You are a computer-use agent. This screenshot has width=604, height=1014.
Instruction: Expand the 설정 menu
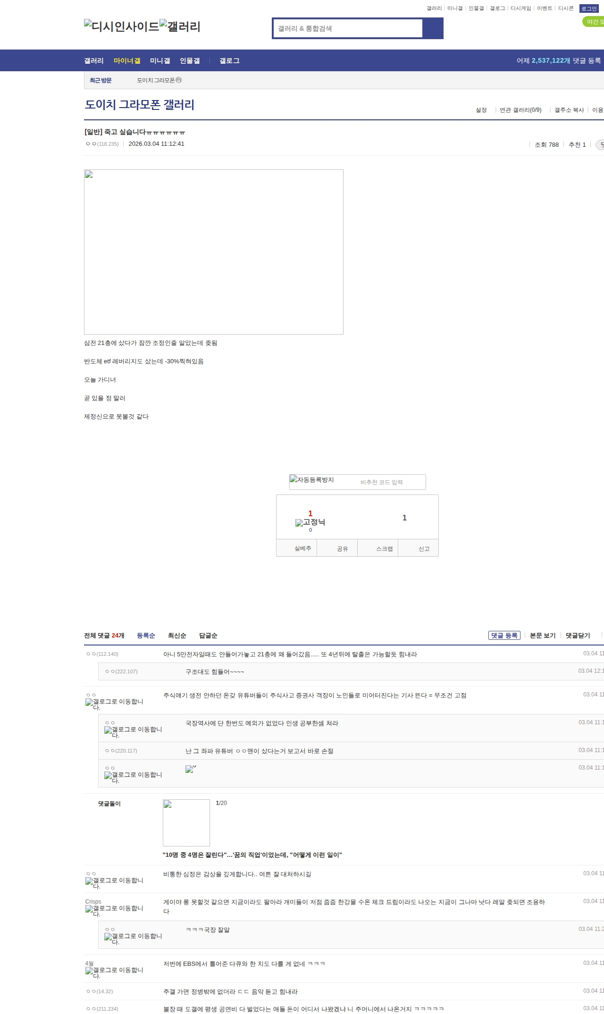pos(481,110)
